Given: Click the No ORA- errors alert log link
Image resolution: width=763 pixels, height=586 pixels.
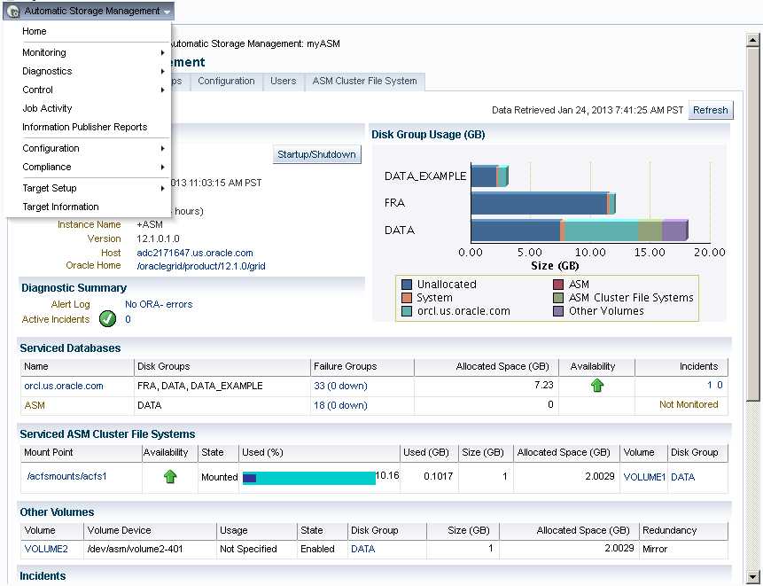Looking at the screenshot, I should (x=159, y=304).
